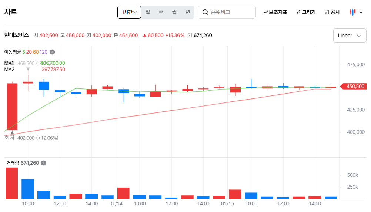Click the first large red candlestick

click(x=12, y=107)
